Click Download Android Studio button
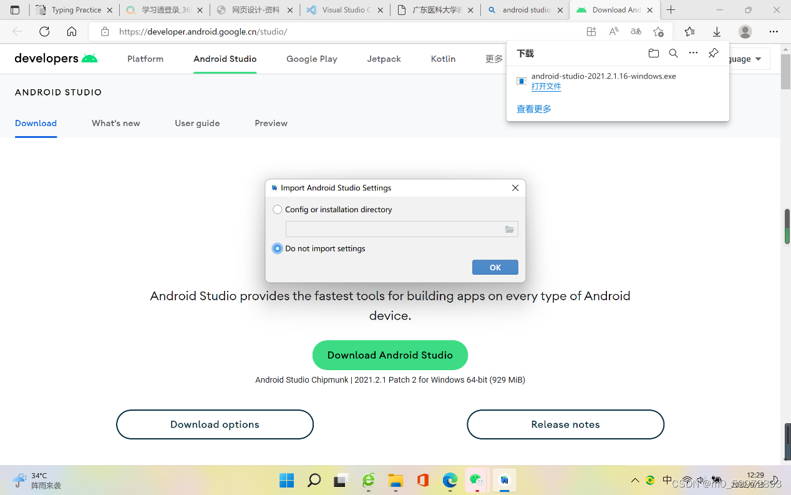791x495 pixels. pos(390,355)
